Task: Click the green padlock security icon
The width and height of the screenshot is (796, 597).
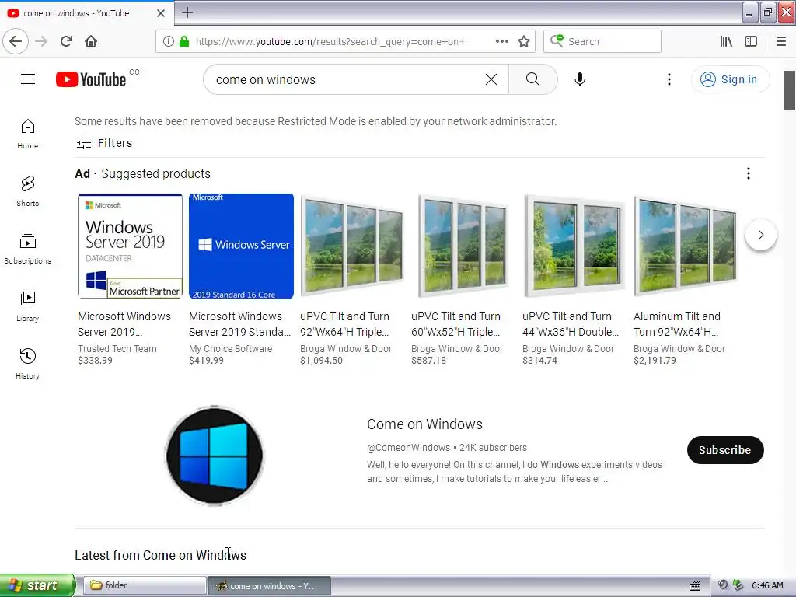Action: coord(184,41)
